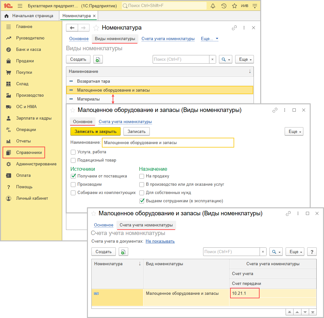The width and height of the screenshot is (324, 318).
Task: Get link in the Счета учета window
Action: point(288,213)
